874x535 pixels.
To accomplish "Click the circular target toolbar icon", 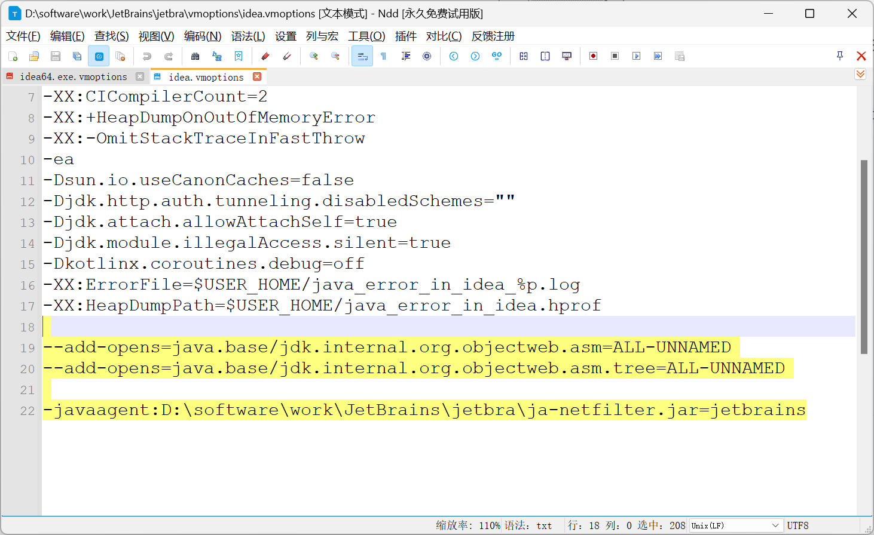I will 427,56.
